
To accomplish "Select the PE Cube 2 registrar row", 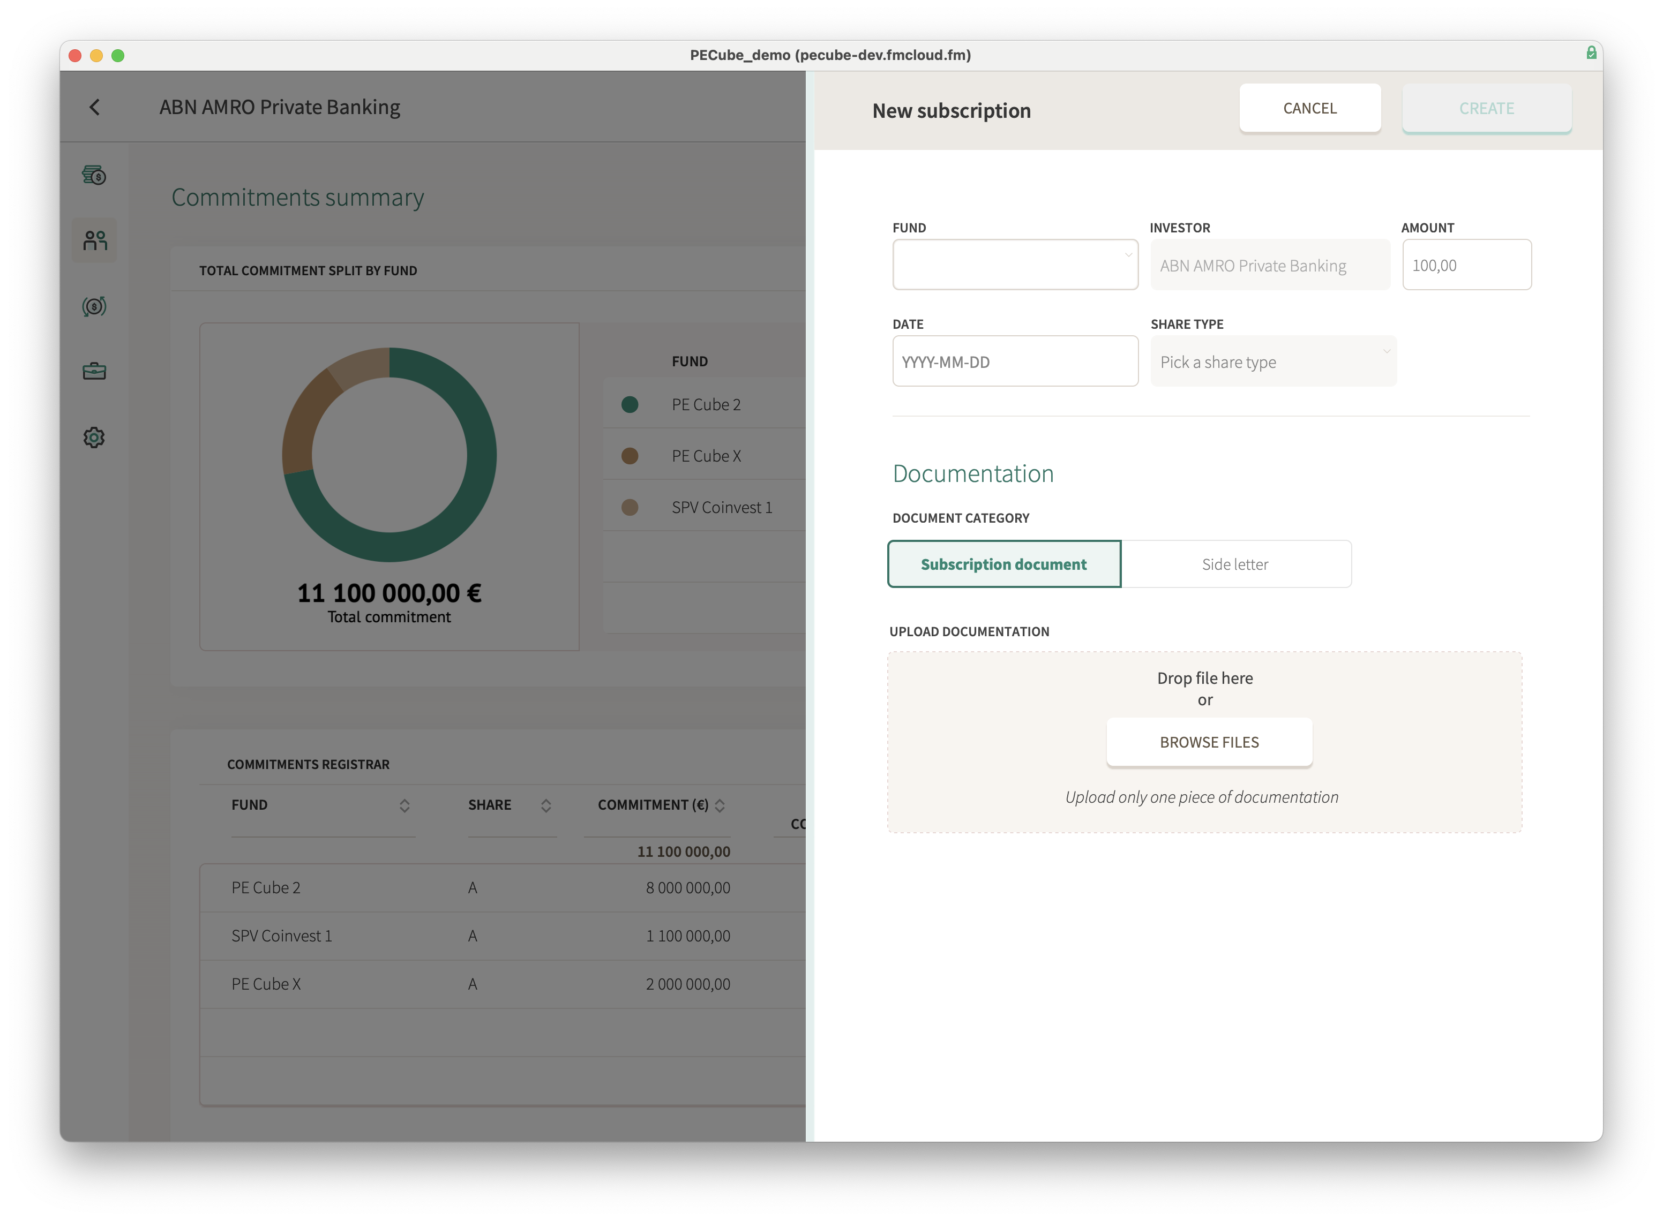I will tap(503, 888).
